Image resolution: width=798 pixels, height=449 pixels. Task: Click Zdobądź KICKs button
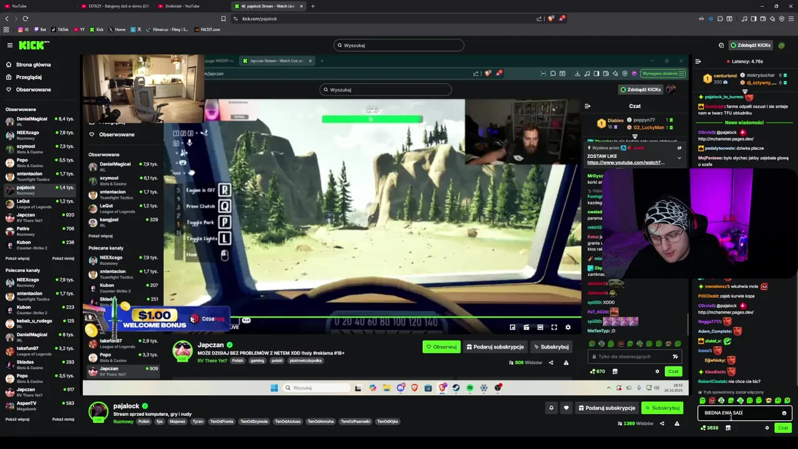[751, 45]
